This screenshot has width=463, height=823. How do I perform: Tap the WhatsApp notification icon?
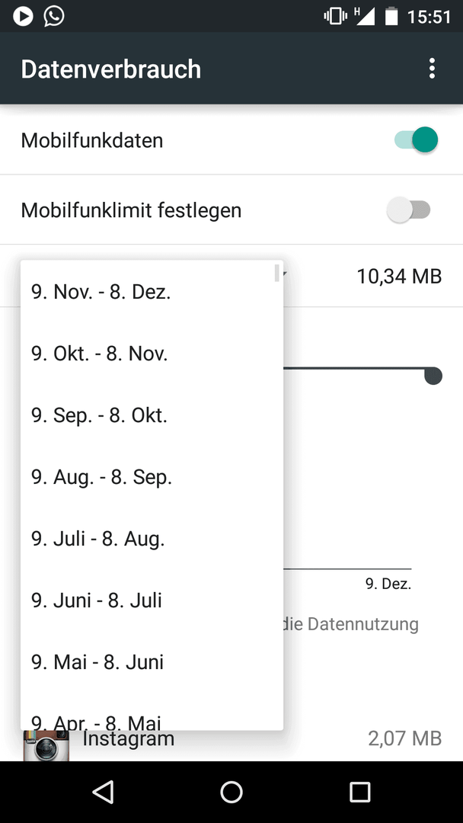[x=54, y=16]
